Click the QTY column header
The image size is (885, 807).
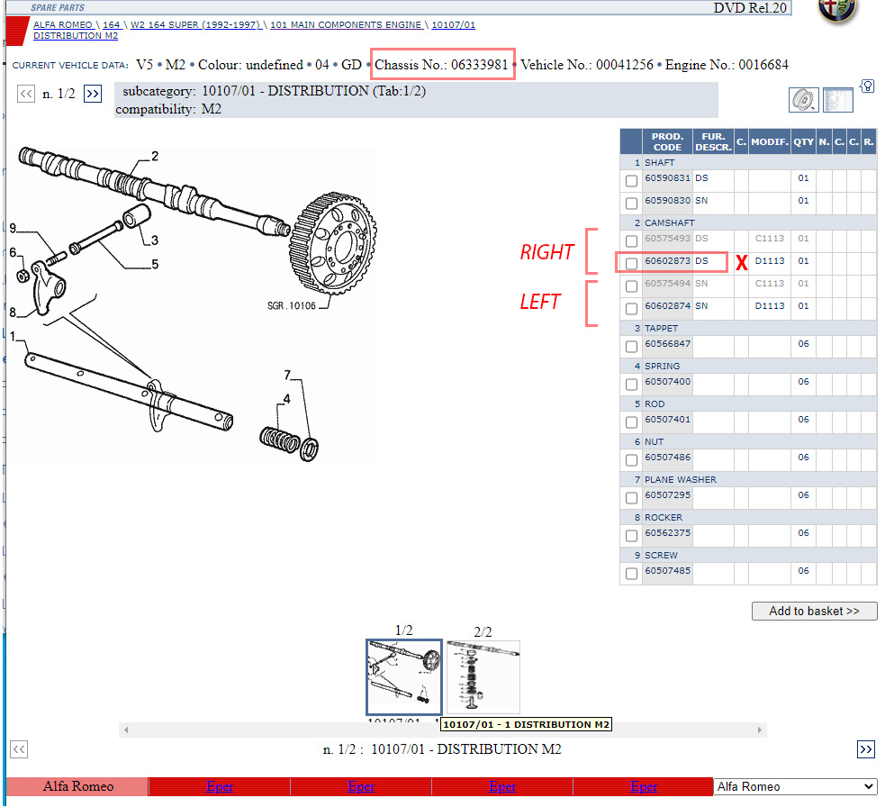[803, 141]
